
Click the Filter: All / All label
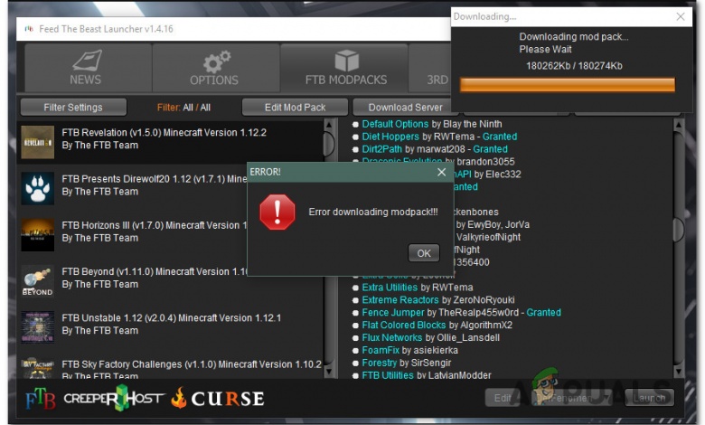[x=183, y=108]
